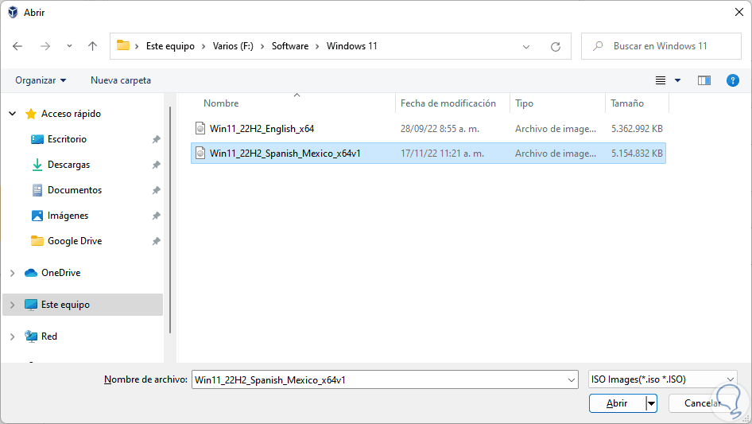This screenshot has height=424, width=752.
Task: Open the file name history dropdown
Action: [x=572, y=379]
